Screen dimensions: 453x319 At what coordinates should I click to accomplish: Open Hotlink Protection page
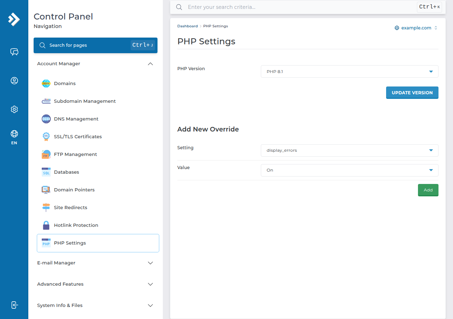click(x=98, y=225)
